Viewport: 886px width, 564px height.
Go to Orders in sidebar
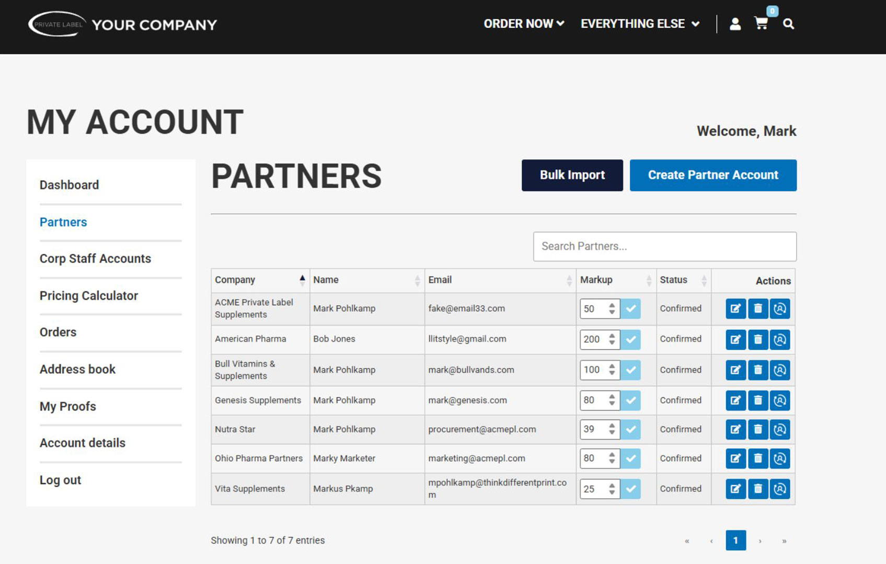[58, 332]
